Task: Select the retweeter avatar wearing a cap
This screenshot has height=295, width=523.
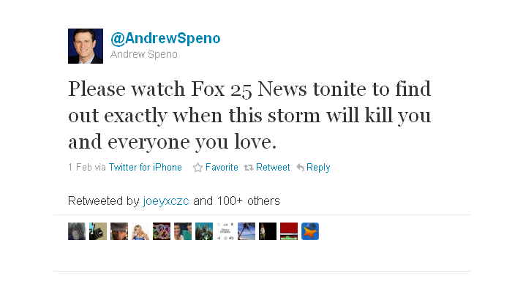Action: point(119,231)
